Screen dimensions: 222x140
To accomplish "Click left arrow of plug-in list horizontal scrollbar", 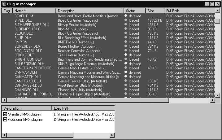I will click(x=4, y=100).
